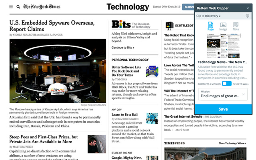This screenshot has height=160, width=256.
Task: Open 'Better Software Lets You Kick Back' article
Action: coord(126,71)
